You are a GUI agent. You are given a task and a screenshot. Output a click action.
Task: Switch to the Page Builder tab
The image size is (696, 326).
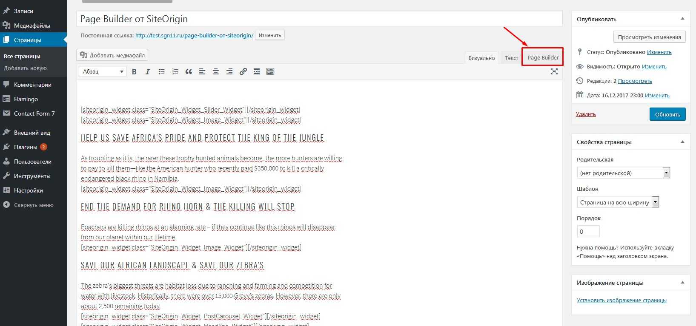coord(543,58)
